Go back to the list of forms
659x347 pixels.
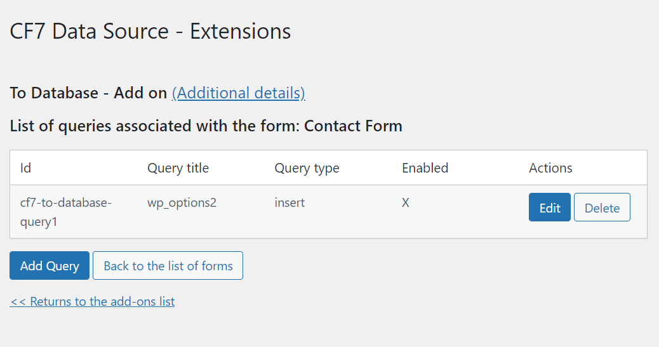pos(168,266)
